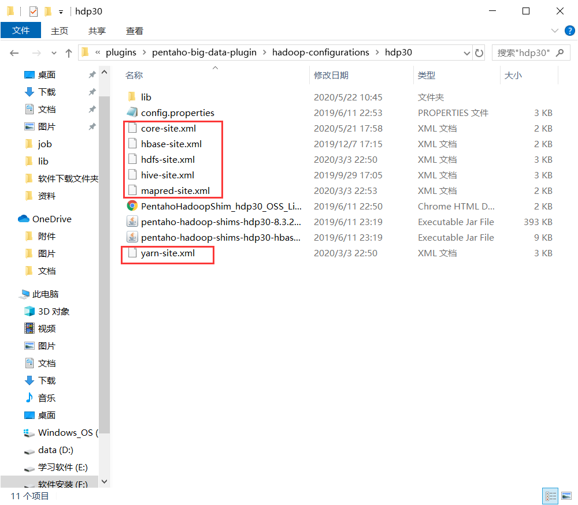Screen dimensions: 578x505
Task: Go up one level with the up arrow
Action: coord(69,52)
